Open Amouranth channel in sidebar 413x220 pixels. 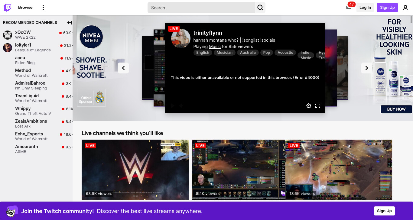pyautogui.click(x=36, y=149)
